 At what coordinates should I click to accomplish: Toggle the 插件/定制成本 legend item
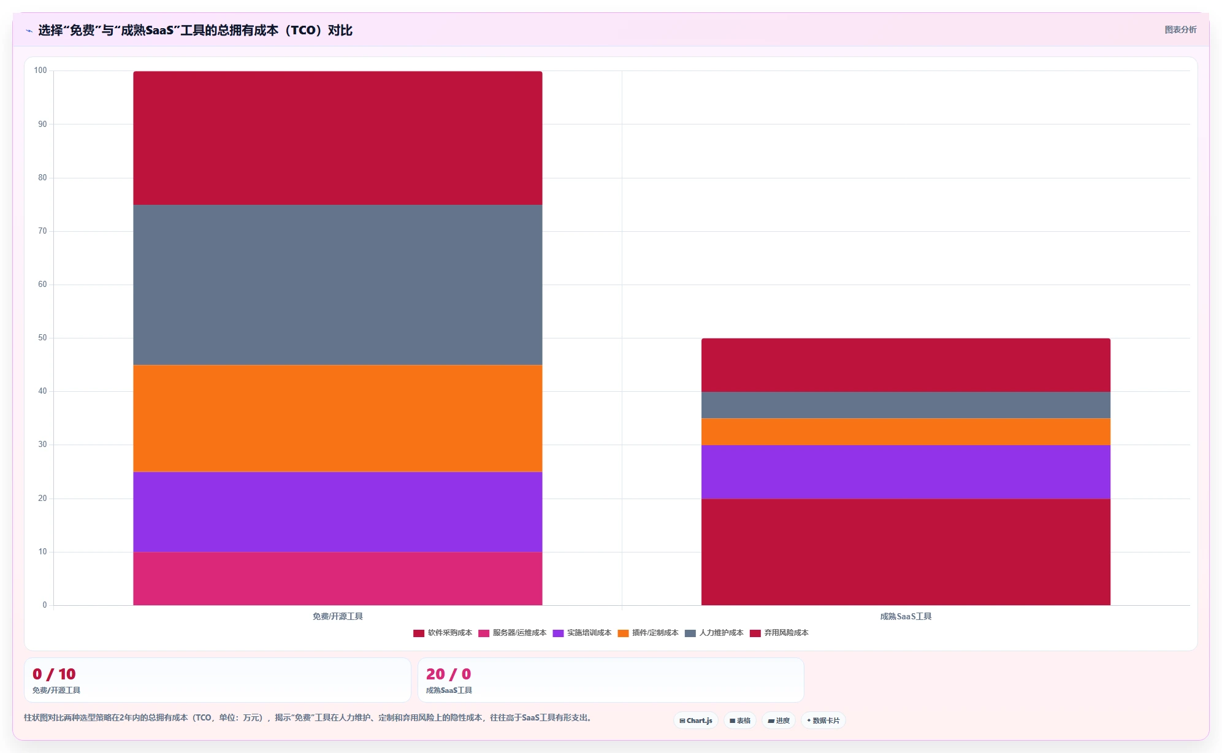[648, 633]
